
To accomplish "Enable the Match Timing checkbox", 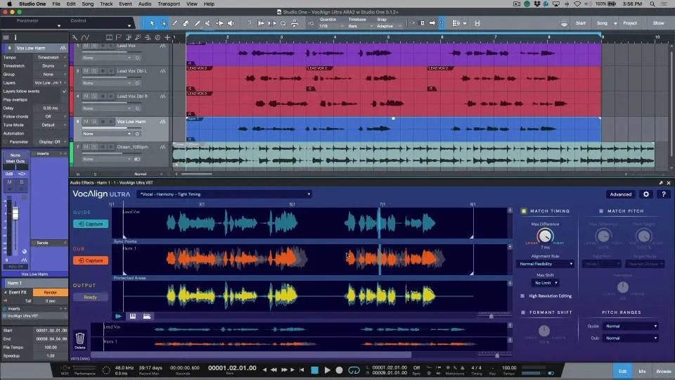I will pos(524,211).
